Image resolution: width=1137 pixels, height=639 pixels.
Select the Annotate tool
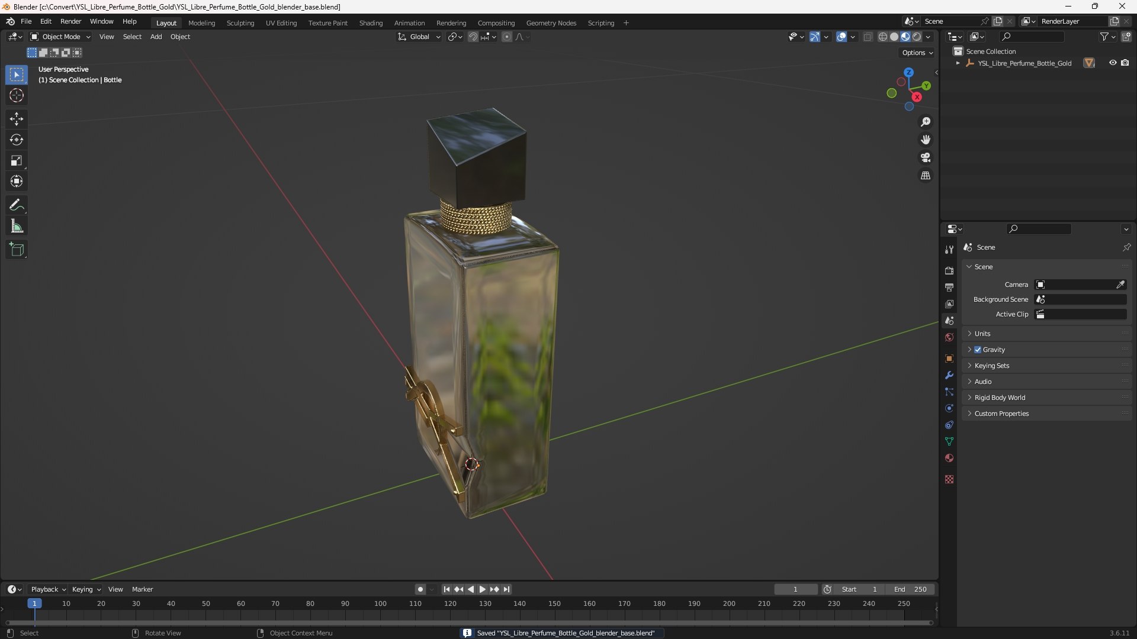17,205
